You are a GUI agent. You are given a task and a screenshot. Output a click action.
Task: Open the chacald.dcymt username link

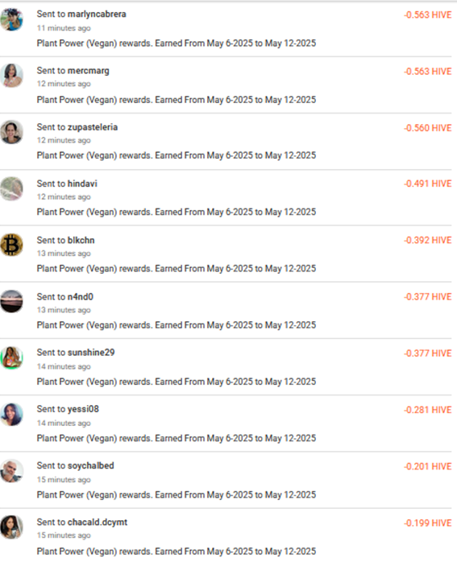click(98, 523)
